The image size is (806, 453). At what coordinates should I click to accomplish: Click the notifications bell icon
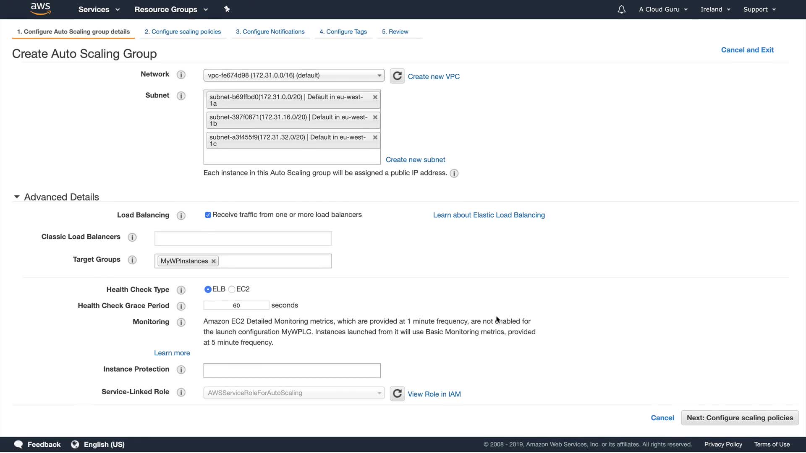[x=621, y=9]
